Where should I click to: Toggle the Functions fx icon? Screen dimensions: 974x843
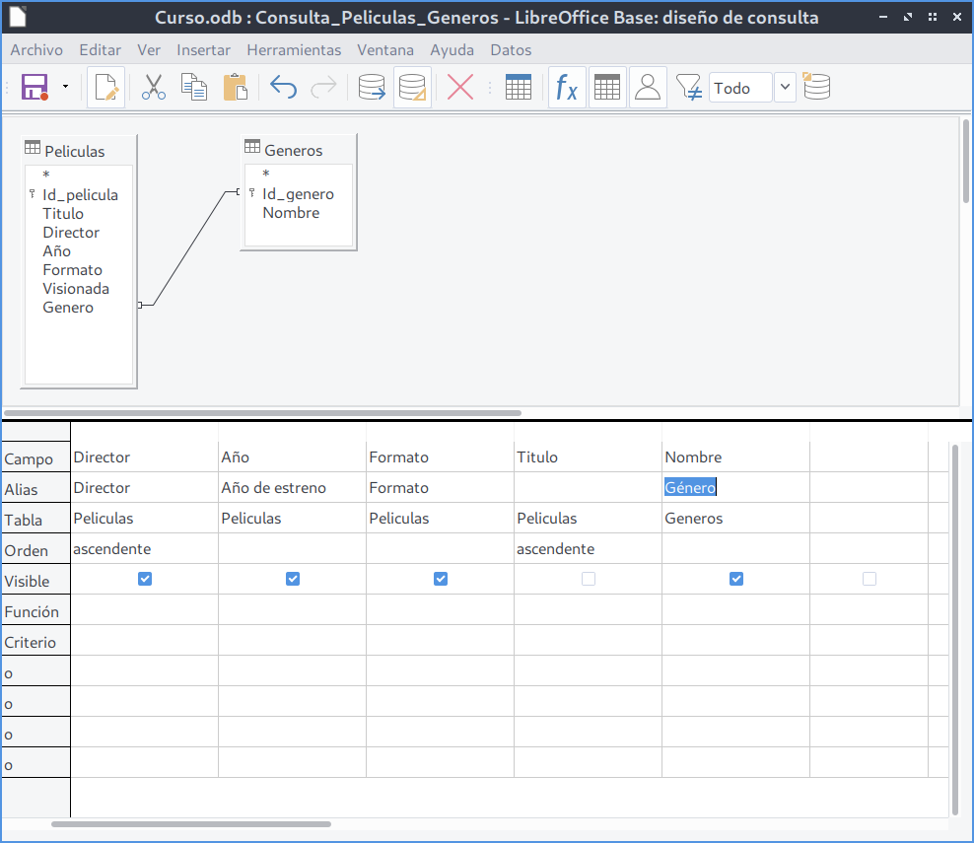click(x=566, y=88)
